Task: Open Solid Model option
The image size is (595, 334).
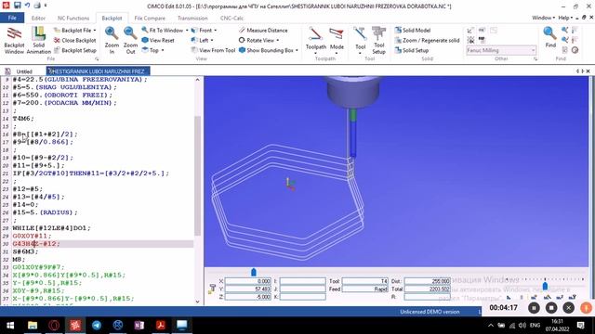Action: (413, 30)
